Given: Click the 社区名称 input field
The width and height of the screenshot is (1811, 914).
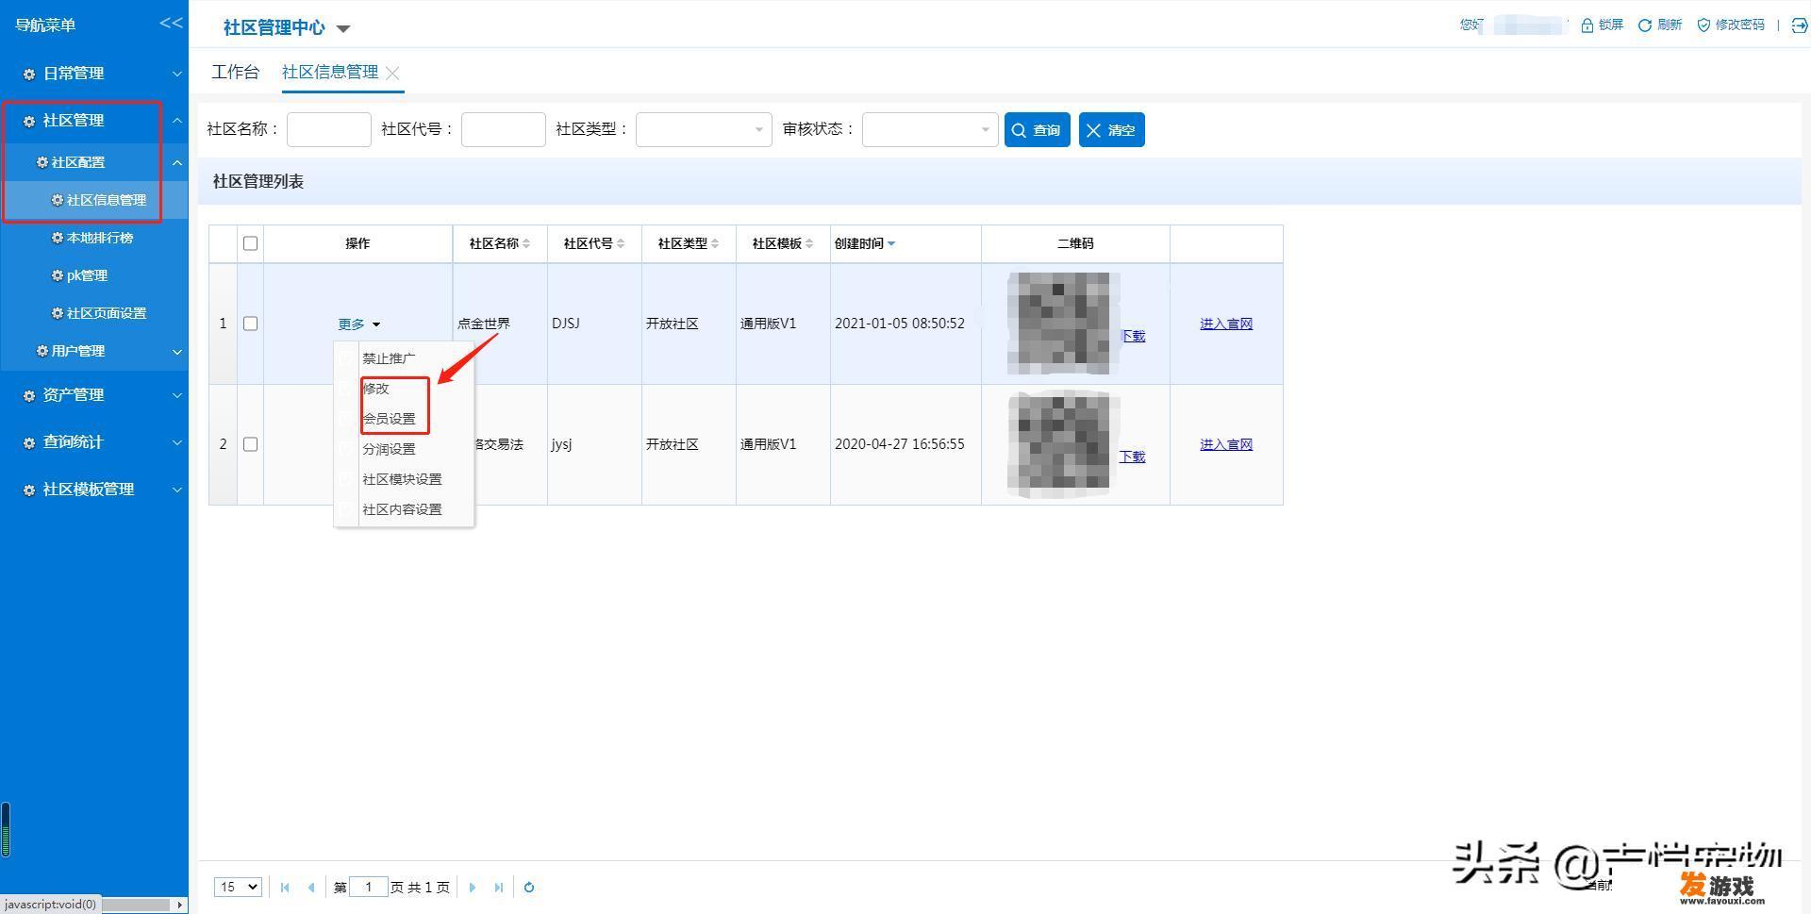Looking at the screenshot, I should [x=328, y=129].
